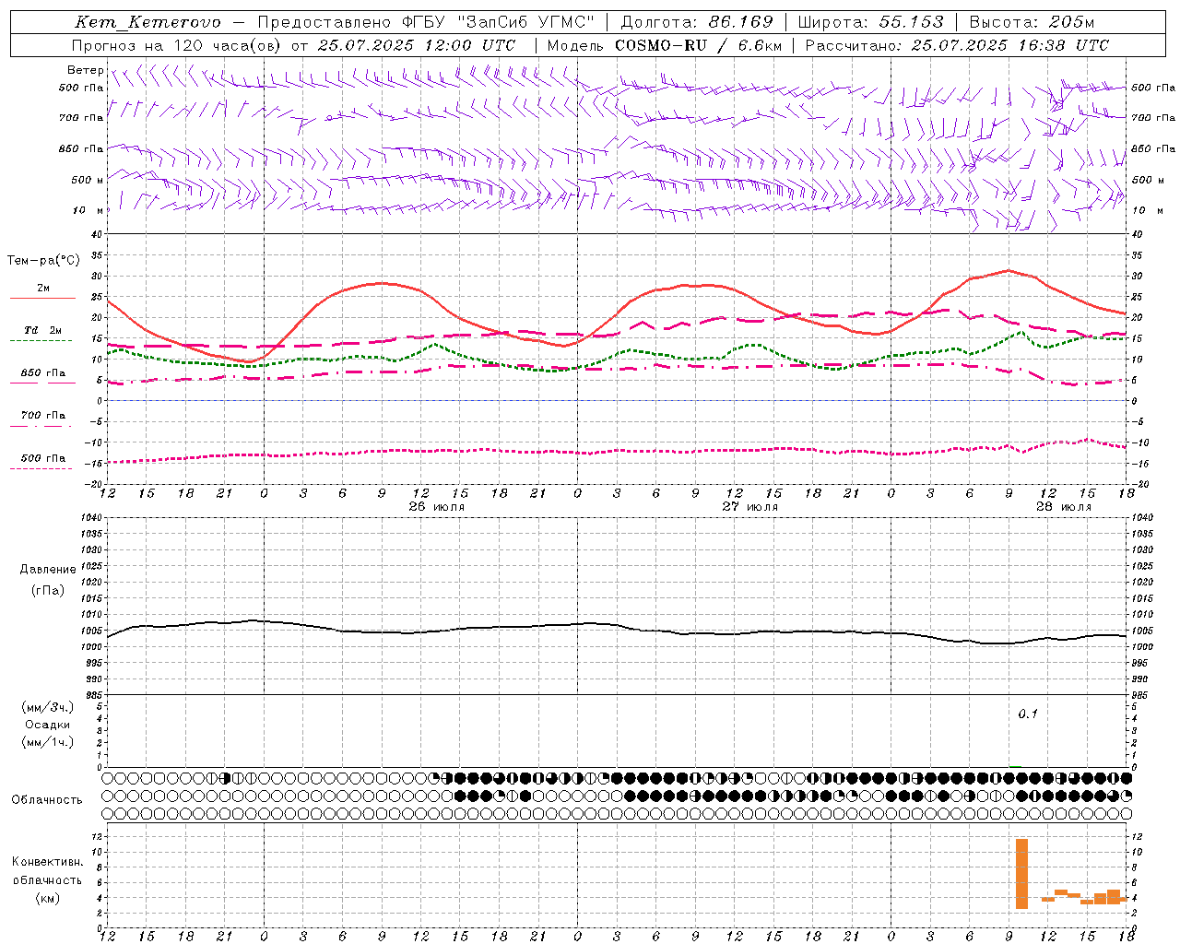Screen dimensions: 1180x944
Task: Click the '(мм/3ч.)' precipitation unit label
Action: click(48, 707)
